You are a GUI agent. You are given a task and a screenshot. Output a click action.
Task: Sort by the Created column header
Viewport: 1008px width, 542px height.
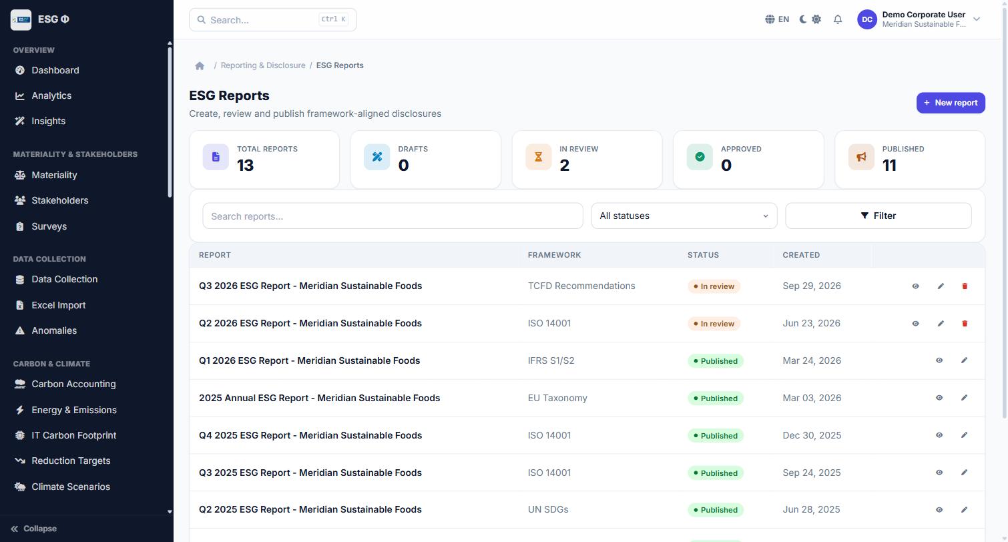[801, 255]
